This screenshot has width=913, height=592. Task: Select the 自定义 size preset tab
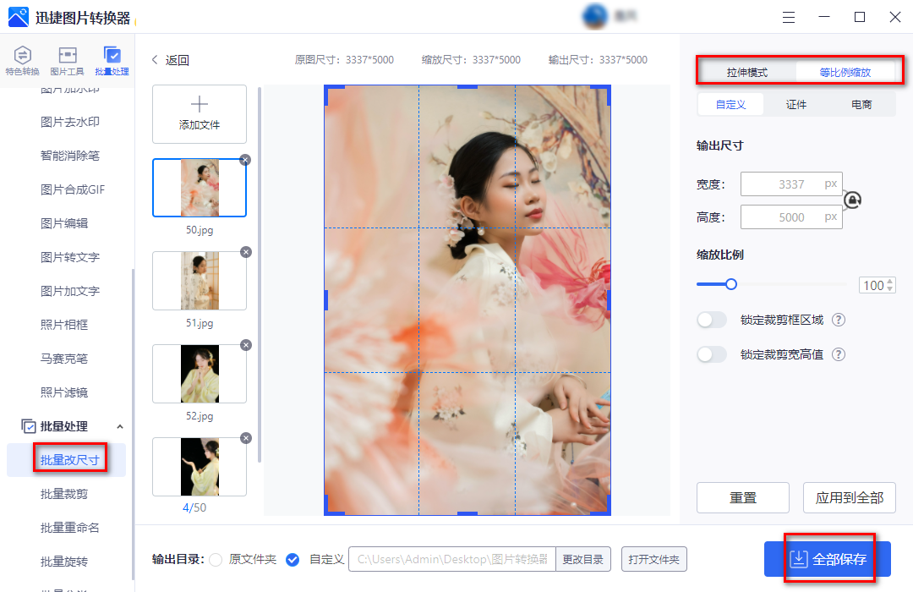click(730, 104)
